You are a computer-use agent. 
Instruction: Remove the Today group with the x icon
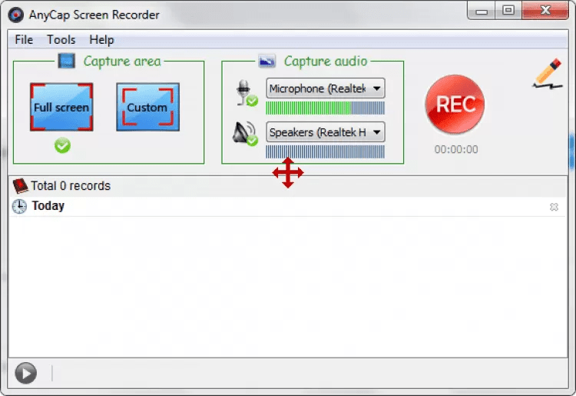point(554,207)
